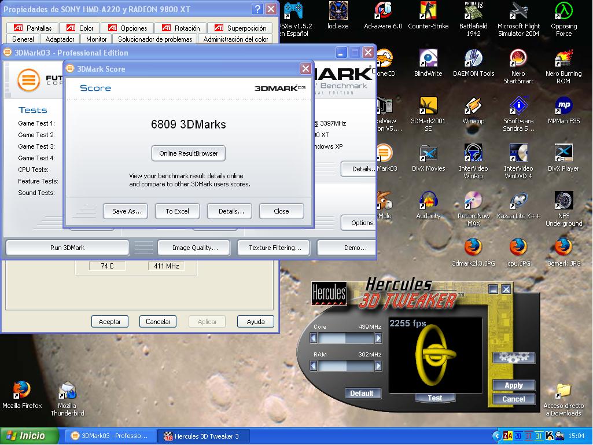Open Mozilla Thunderbird desktop icon
The height and width of the screenshot is (445, 593).
coord(67,391)
